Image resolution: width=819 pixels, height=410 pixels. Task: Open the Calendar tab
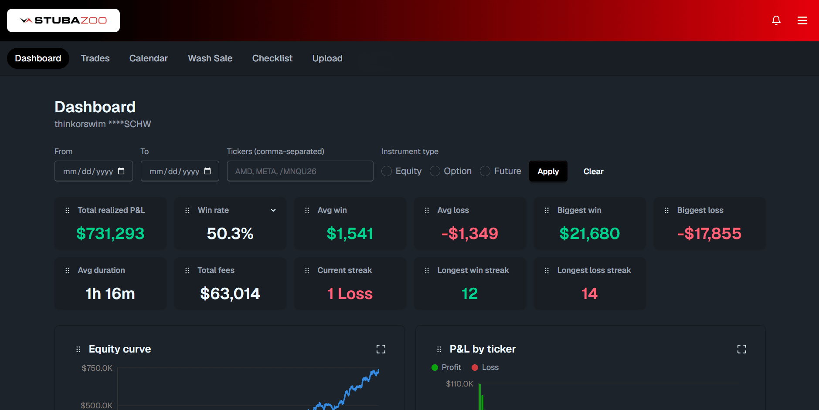tap(148, 58)
